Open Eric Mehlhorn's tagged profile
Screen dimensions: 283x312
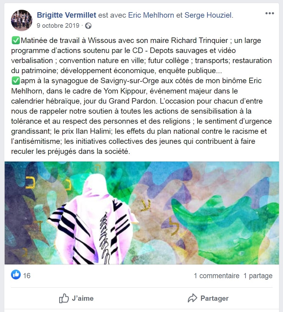pos(151,15)
